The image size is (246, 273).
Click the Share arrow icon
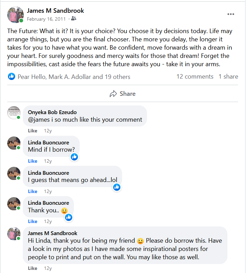point(113,94)
